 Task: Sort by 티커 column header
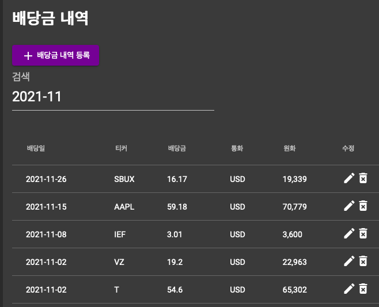coord(121,148)
